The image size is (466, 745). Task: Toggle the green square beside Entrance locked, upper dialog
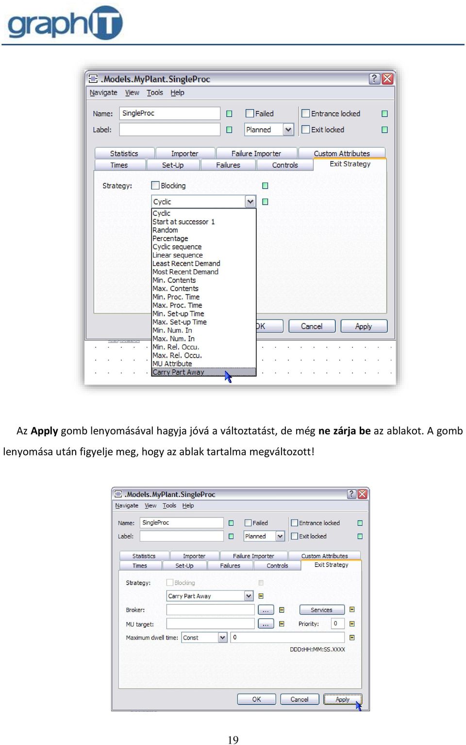(x=384, y=114)
